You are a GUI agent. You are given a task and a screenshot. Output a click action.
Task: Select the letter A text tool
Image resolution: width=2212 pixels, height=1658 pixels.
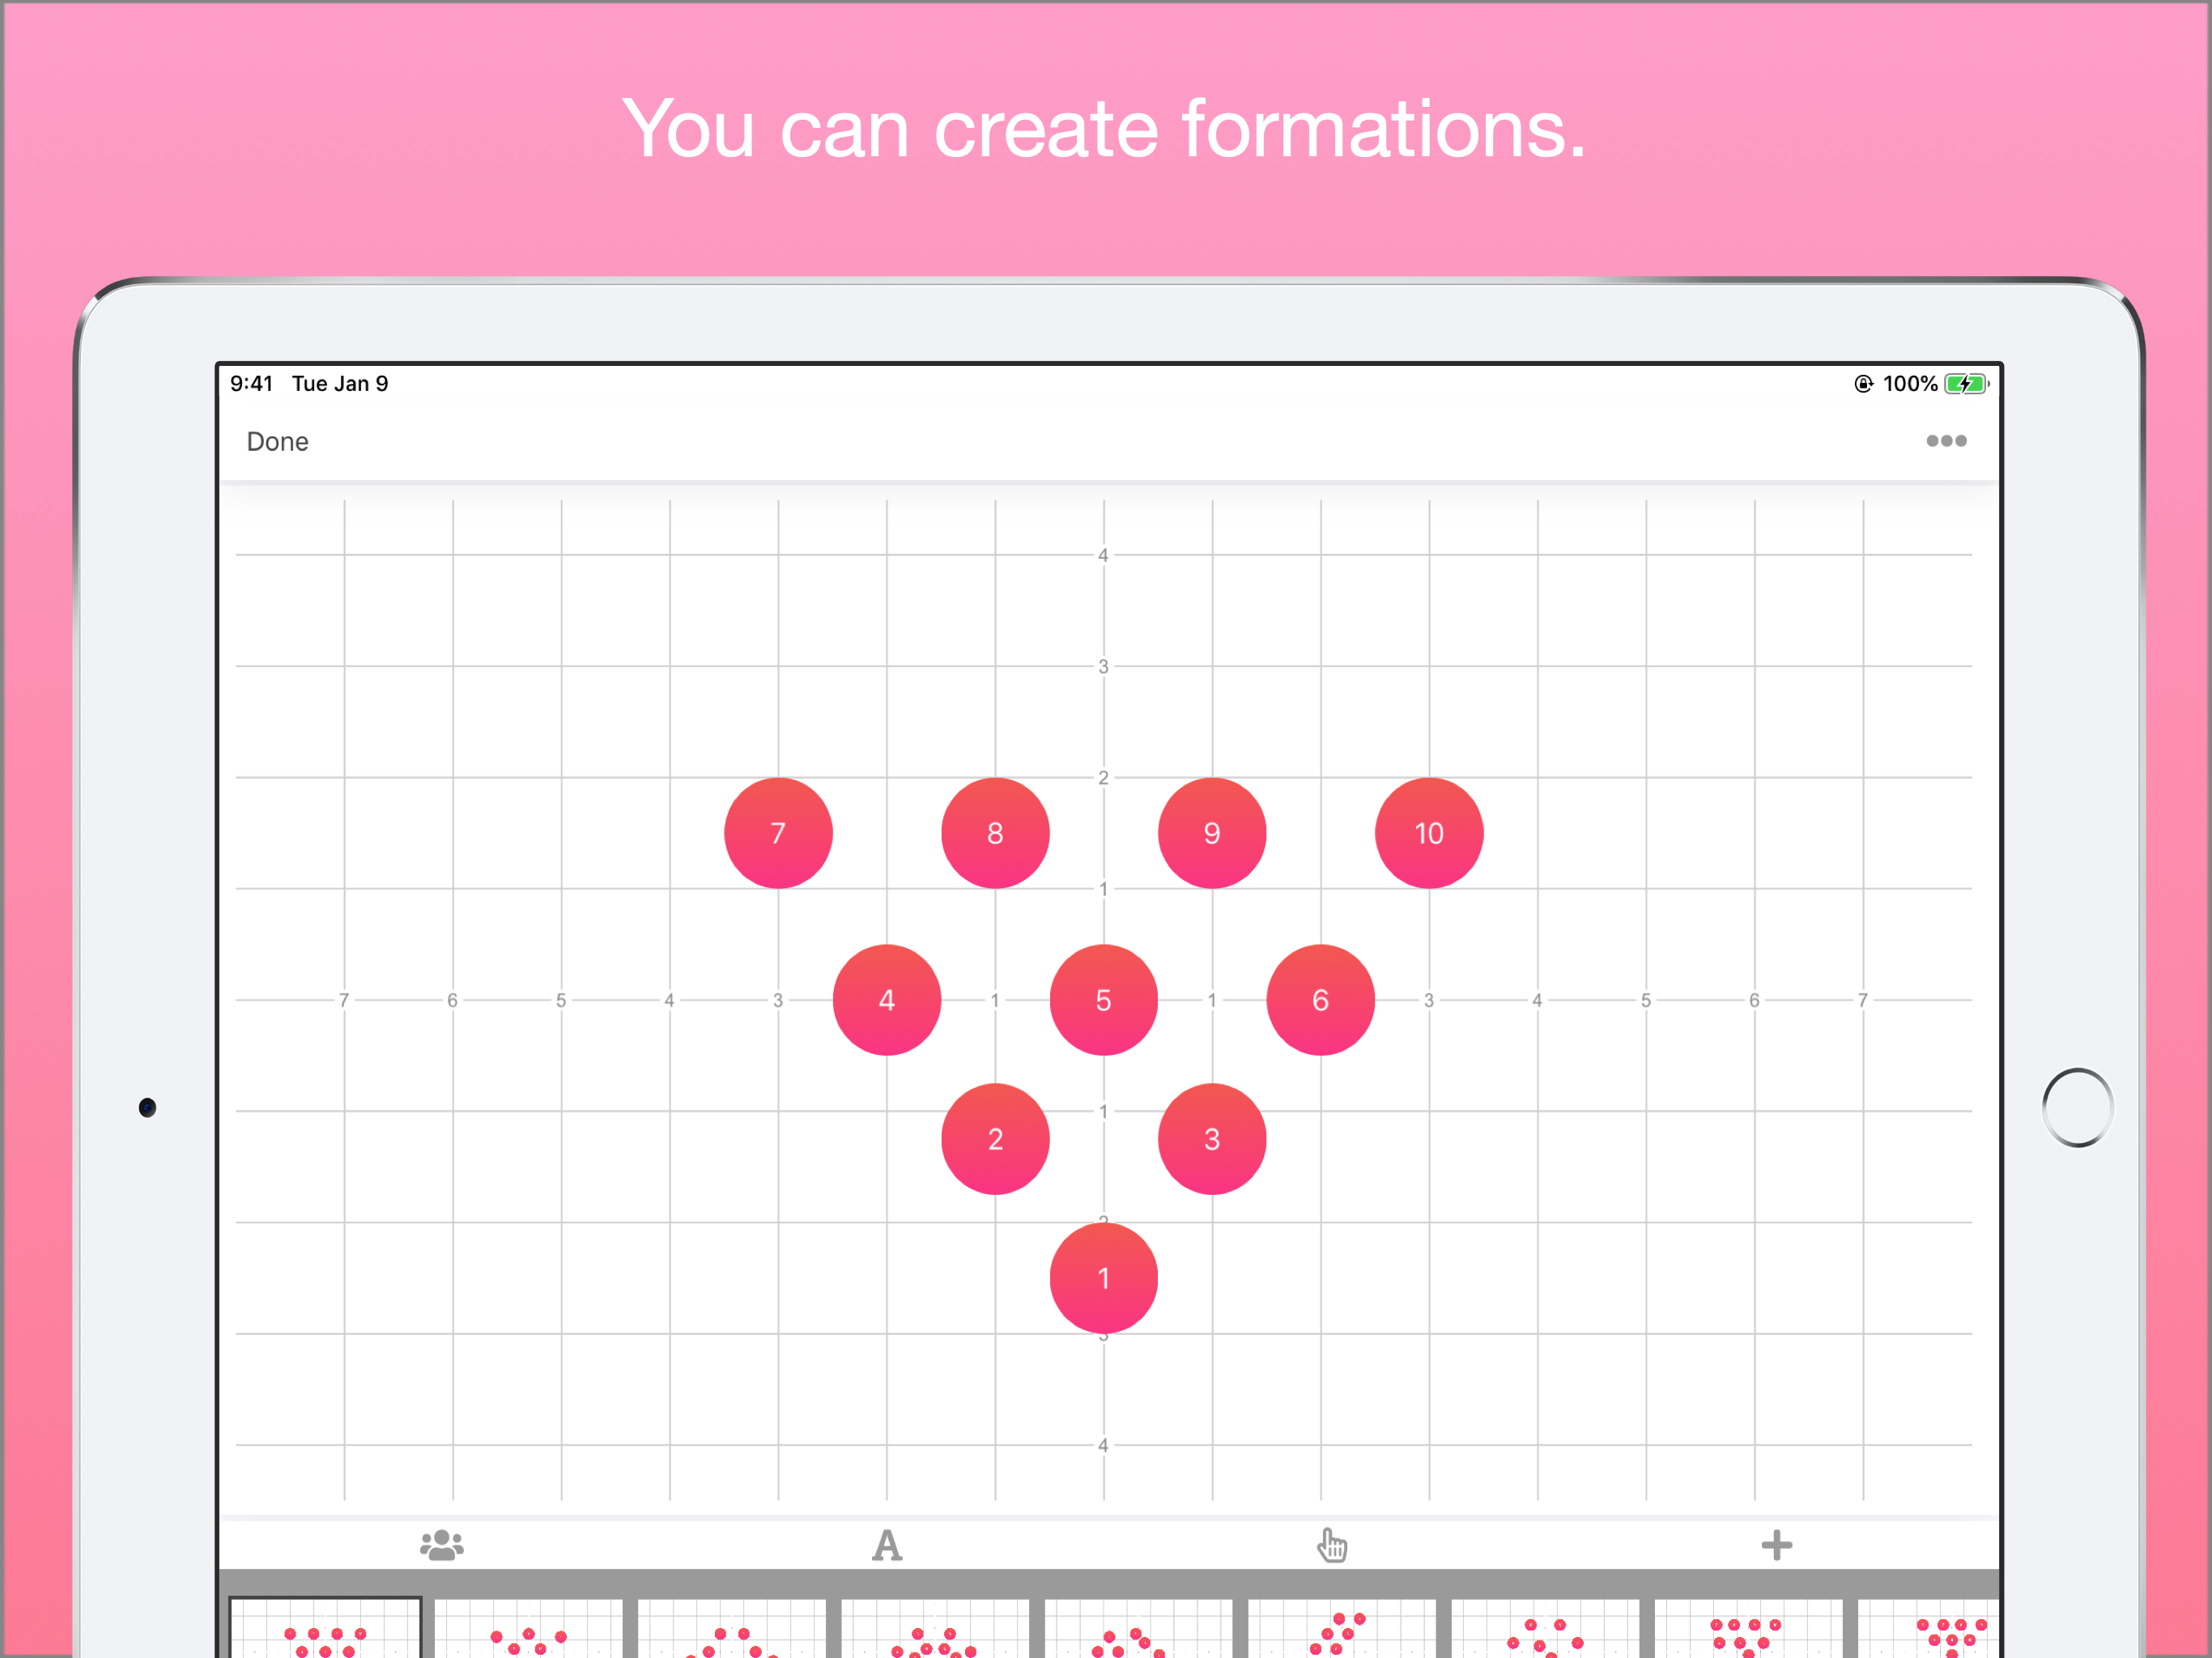click(x=886, y=1545)
